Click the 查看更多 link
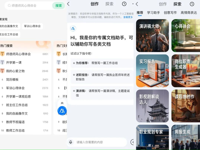 coord(128,17)
